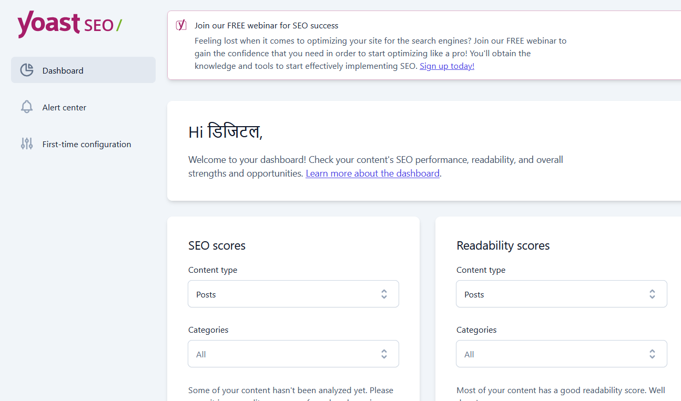Click chevron arrows in SEO scores Content type
Viewport: 681px width, 401px height.
pyautogui.click(x=384, y=294)
